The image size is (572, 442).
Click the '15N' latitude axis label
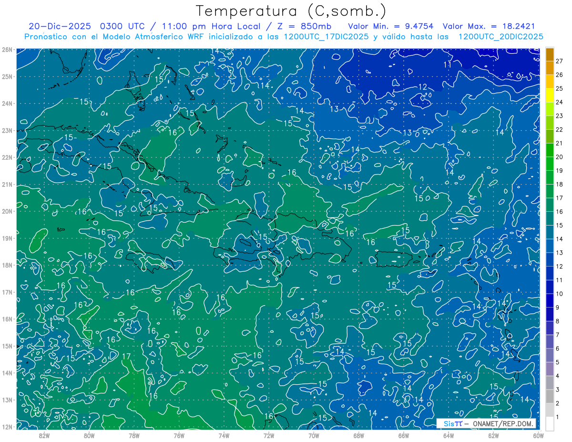(7, 346)
